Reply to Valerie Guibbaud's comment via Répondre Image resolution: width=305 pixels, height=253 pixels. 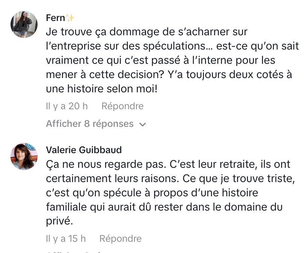click(120, 238)
